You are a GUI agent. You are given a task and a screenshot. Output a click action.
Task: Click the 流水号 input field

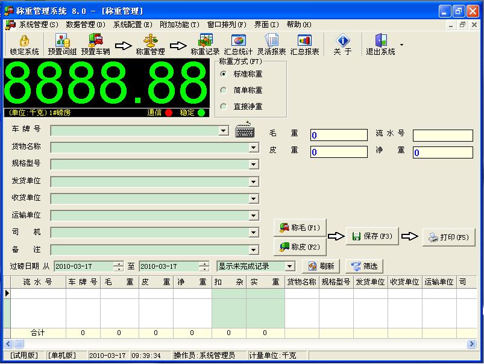(443, 136)
